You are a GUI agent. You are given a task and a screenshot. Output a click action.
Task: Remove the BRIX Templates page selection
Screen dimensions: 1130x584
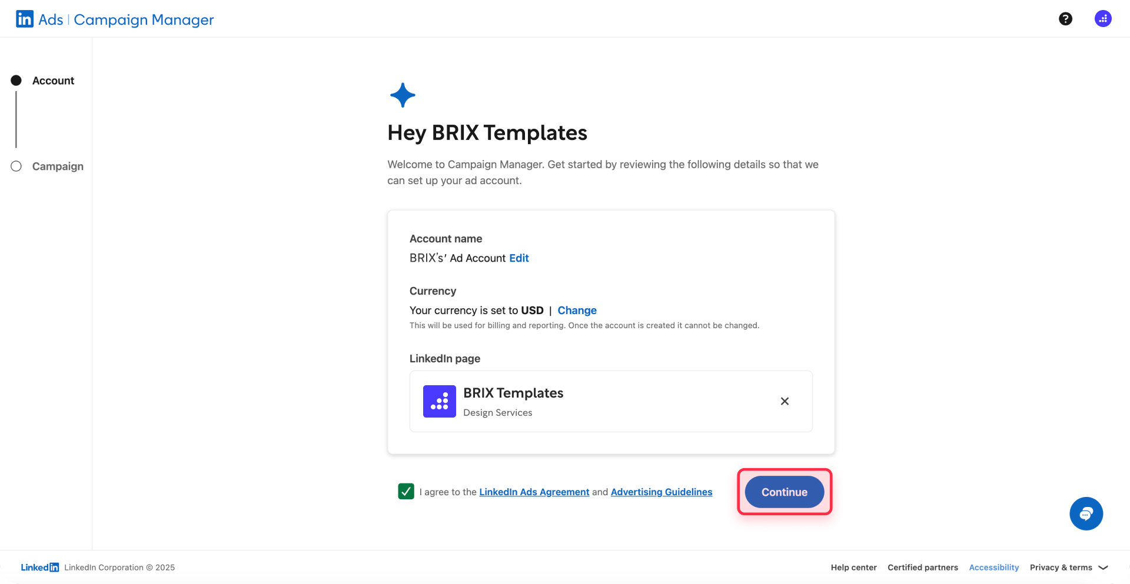coord(785,401)
